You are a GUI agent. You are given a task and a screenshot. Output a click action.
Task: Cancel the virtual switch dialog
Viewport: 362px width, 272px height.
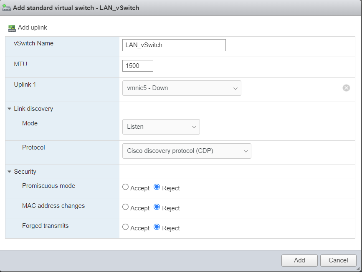(338, 260)
